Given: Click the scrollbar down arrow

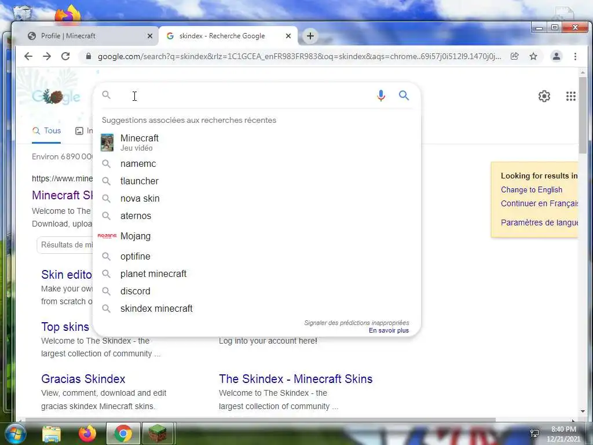Looking at the screenshot, I should (583, 412).
